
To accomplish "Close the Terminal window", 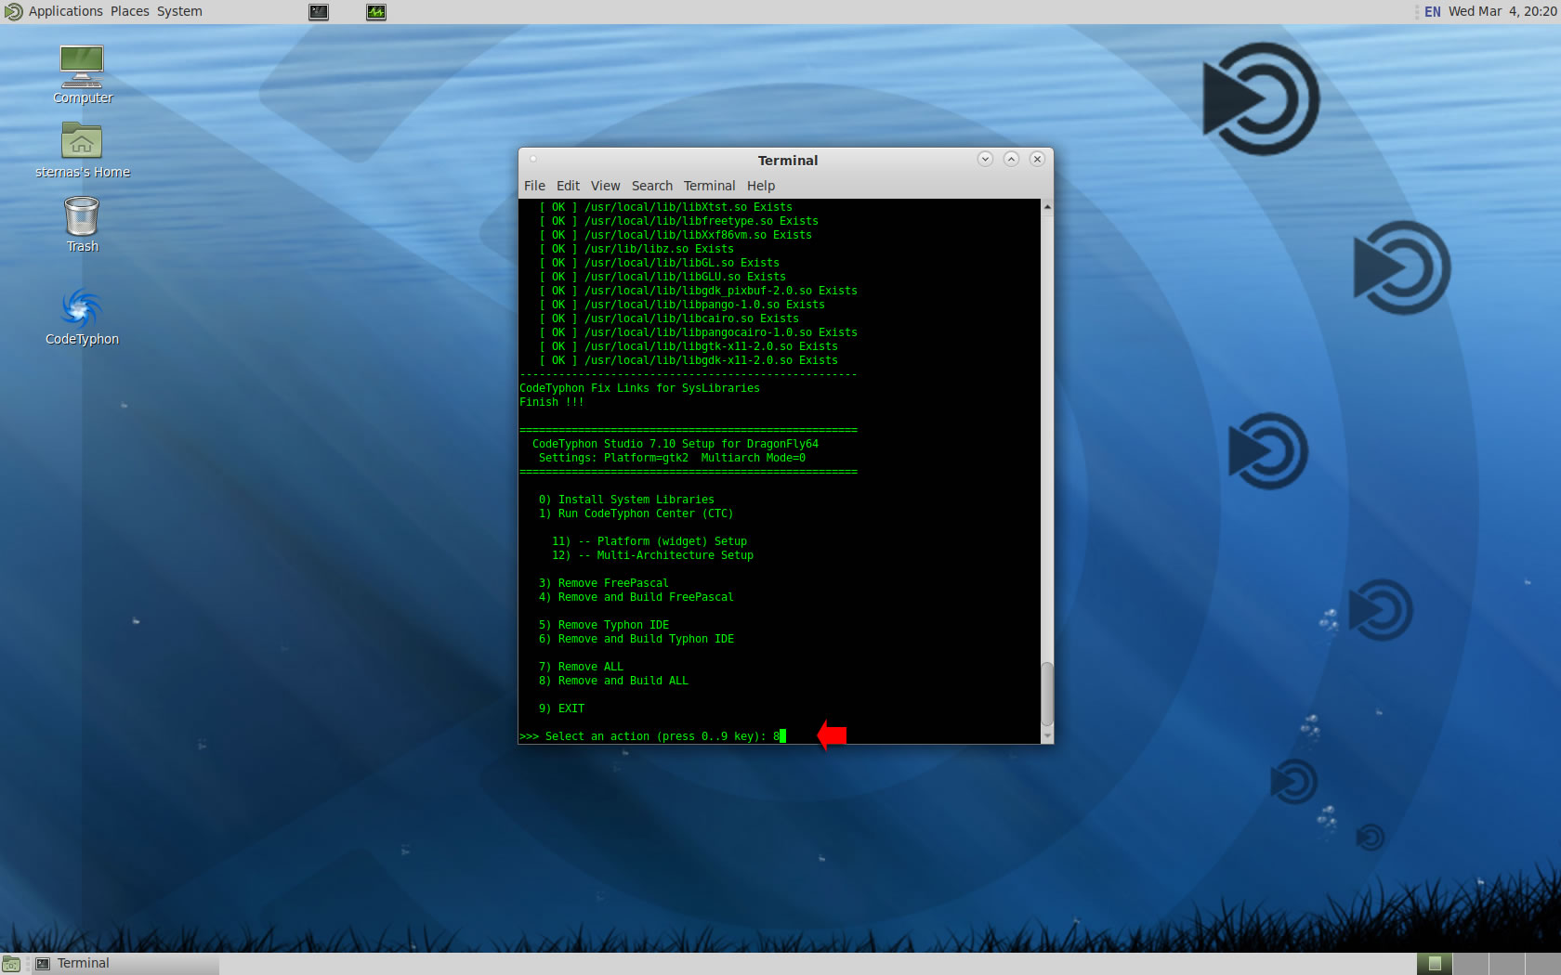I will click(1037, 159).
